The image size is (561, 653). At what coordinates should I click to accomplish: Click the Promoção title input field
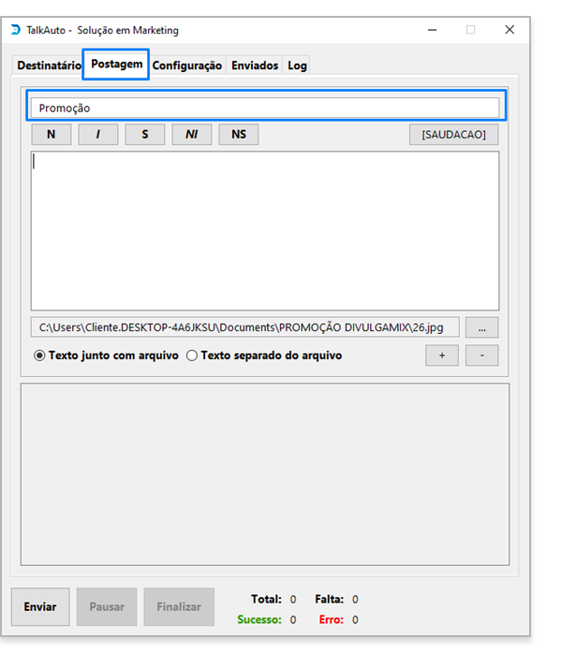265,109
